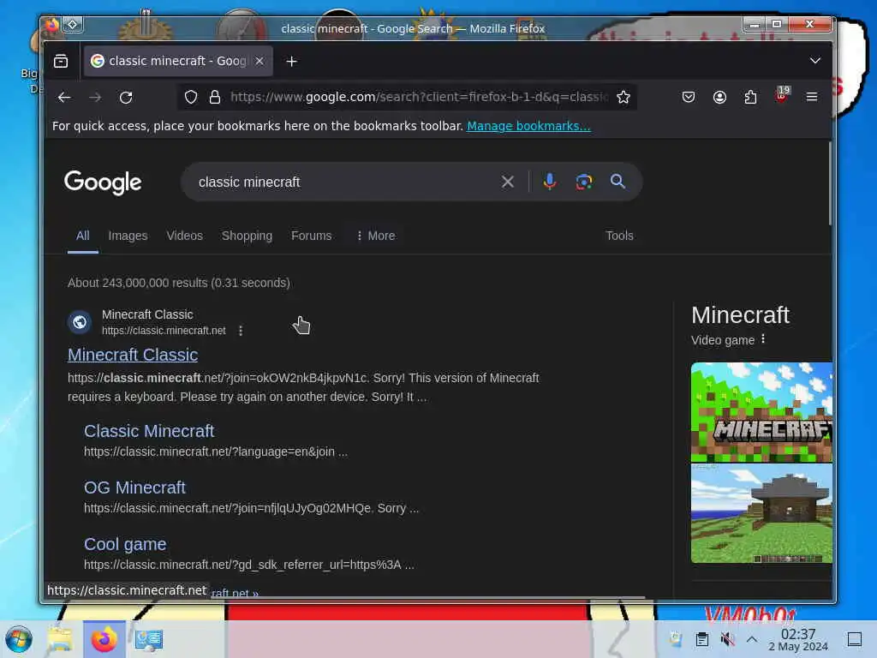The width and height of the screenshot is (877, 658).
Task: Click the Minecraft knowledge panel title
Action: click(x=740, y=315)
